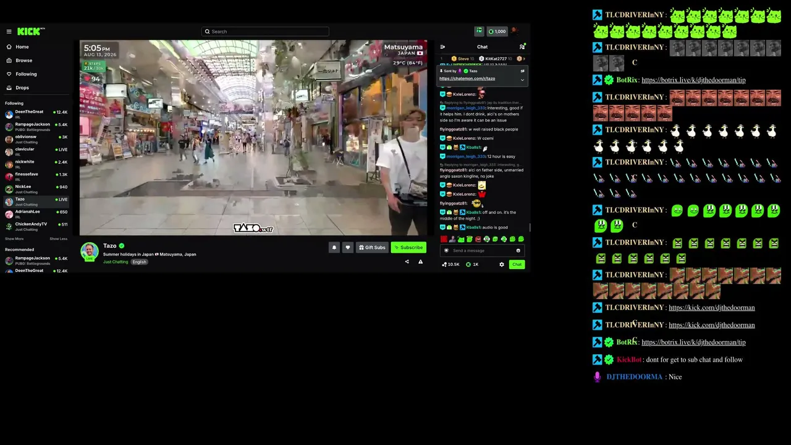Open the 1,000 Kicks balance
Viewport: 791px width, 445px height.
pos(497,32)
